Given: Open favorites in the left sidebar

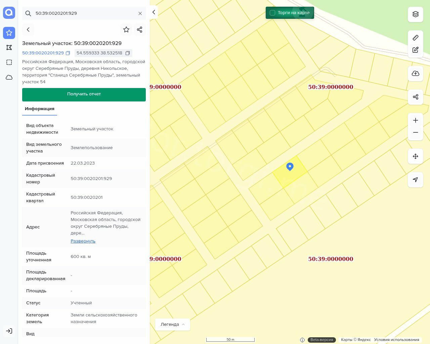Looking at the screenshot, I should point(9,33).
